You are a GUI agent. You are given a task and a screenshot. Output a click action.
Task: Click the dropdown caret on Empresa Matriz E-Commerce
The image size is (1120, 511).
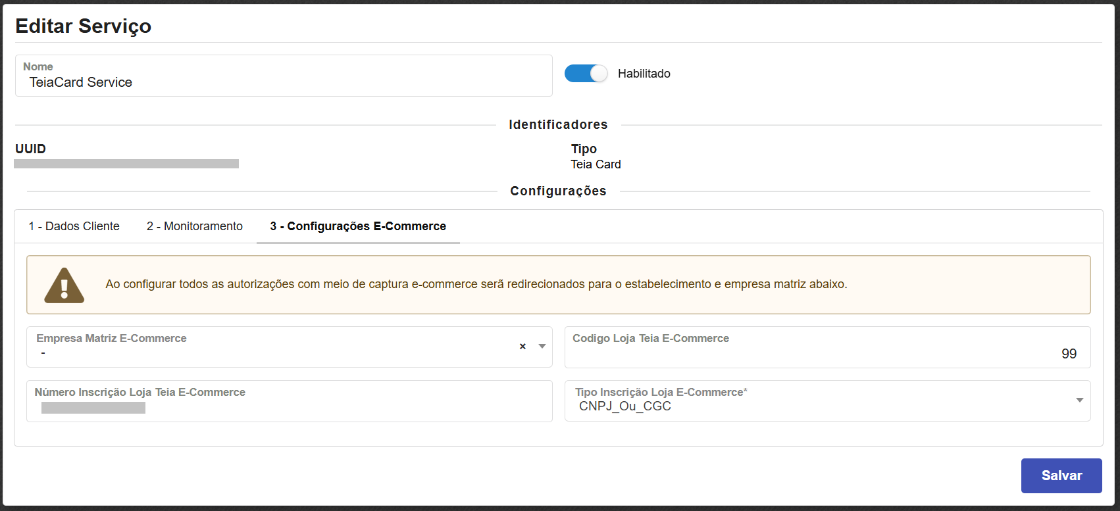[541, 347]
